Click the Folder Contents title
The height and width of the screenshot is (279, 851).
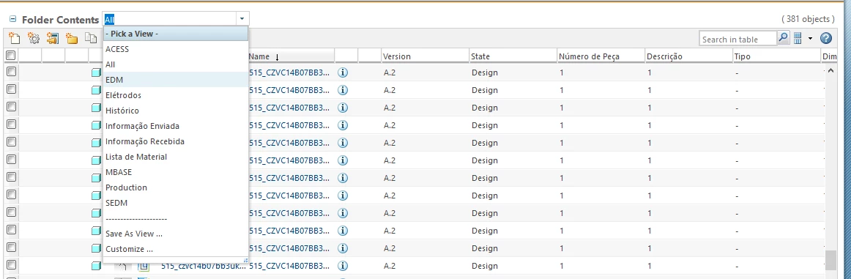[60, 20]
